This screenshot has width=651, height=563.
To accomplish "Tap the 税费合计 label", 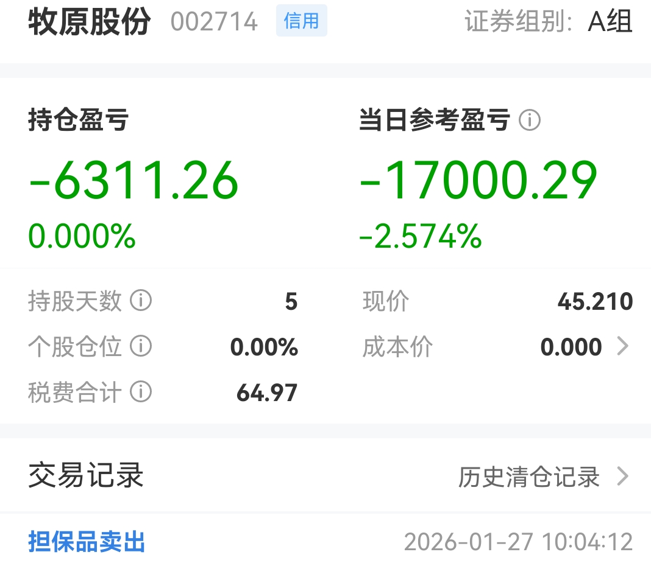I will coord(75,392).
